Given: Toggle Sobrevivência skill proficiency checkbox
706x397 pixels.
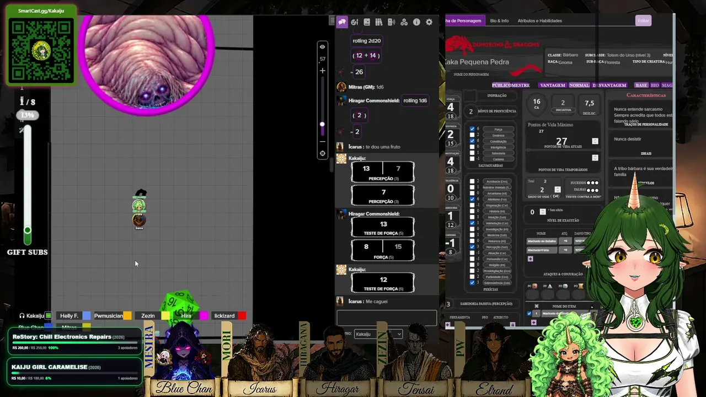Looking at the screenshot, I should (472, 283).
